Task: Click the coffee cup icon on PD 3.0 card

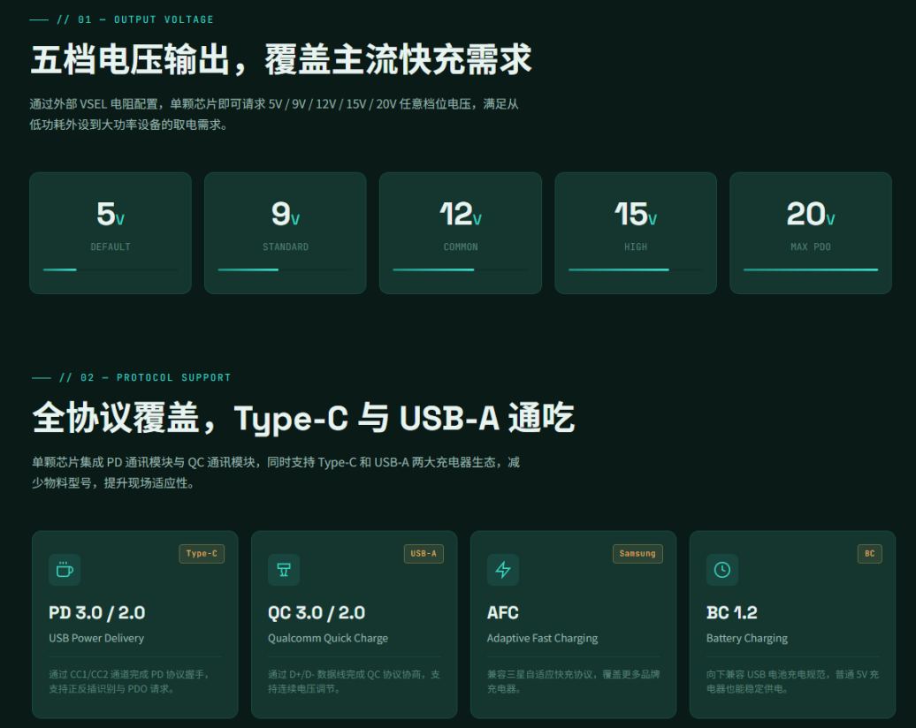Action: (x=65, y=570)
